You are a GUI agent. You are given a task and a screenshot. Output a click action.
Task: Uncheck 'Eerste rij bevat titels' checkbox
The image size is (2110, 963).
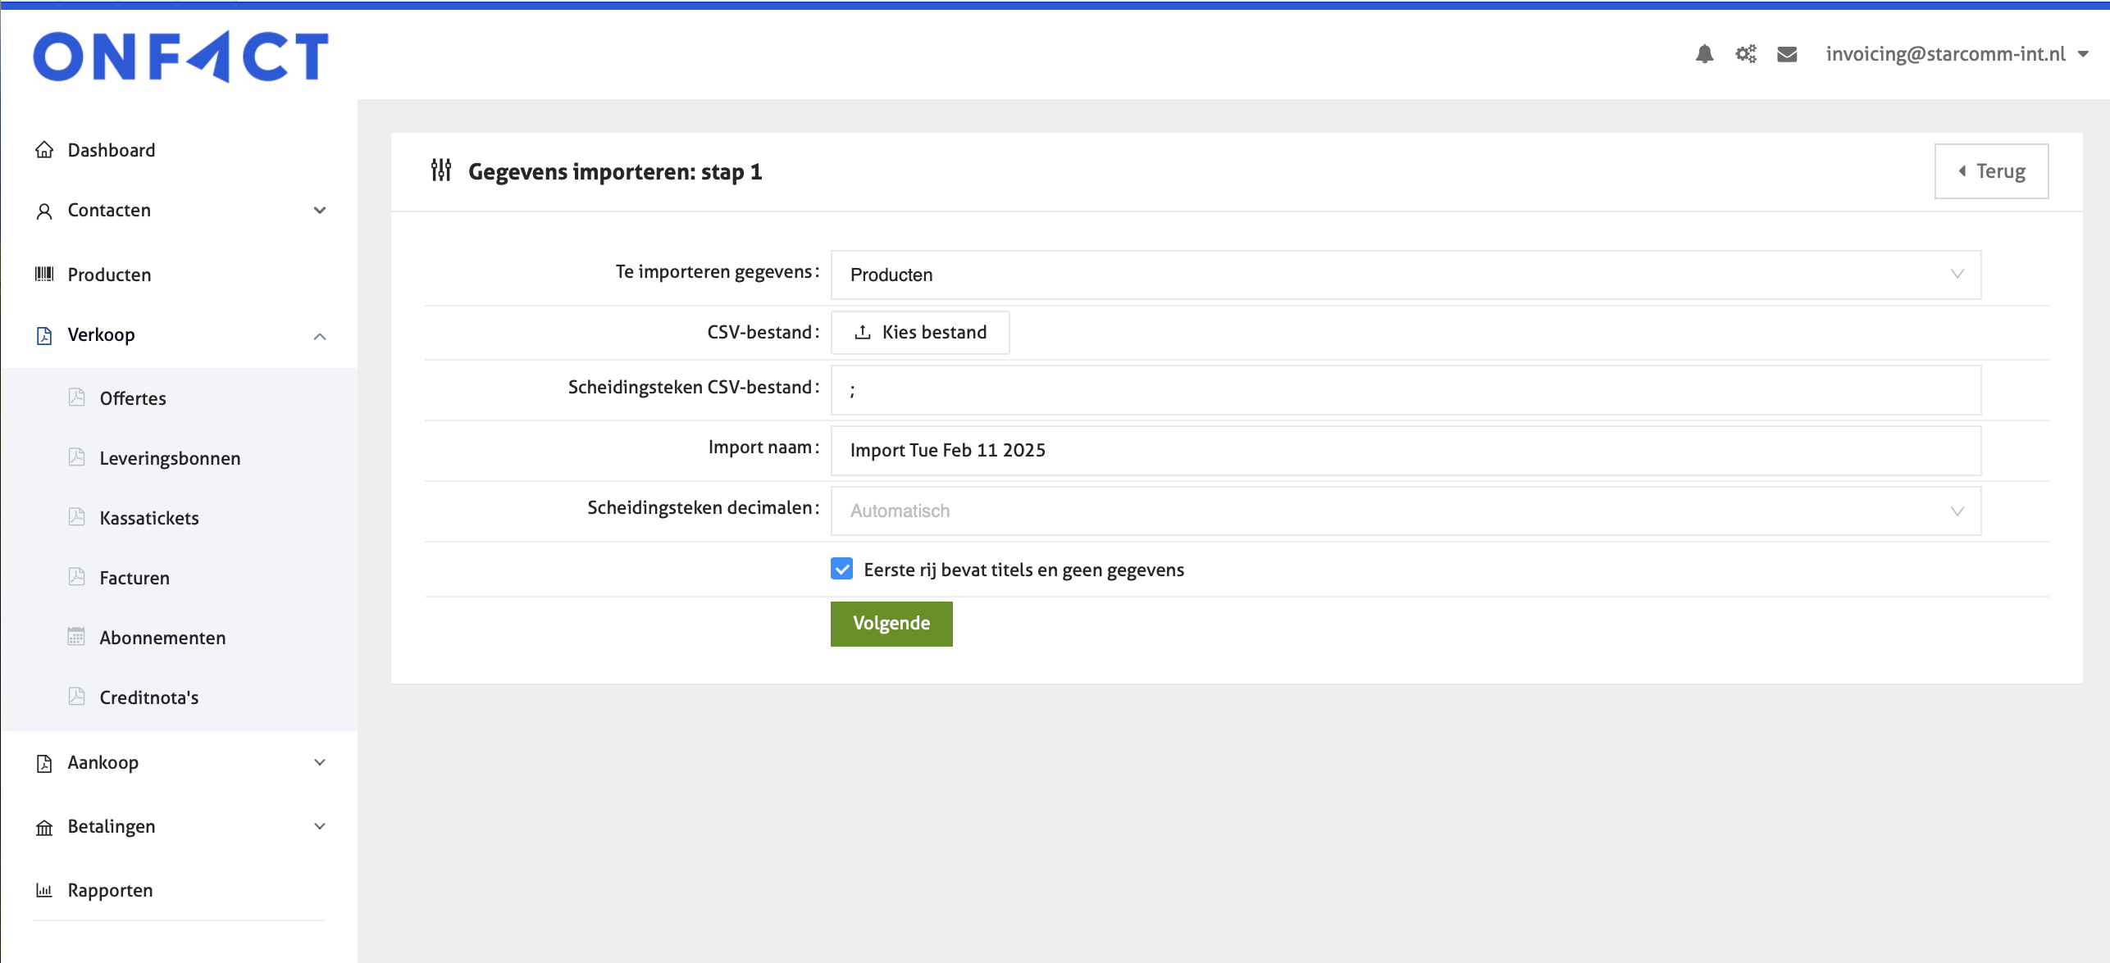(x=841, y=569)
